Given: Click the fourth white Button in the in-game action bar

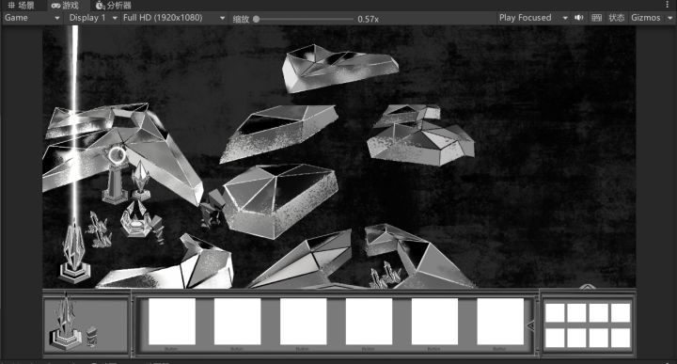Looking at the screenshot, I should tap(369, 322).
